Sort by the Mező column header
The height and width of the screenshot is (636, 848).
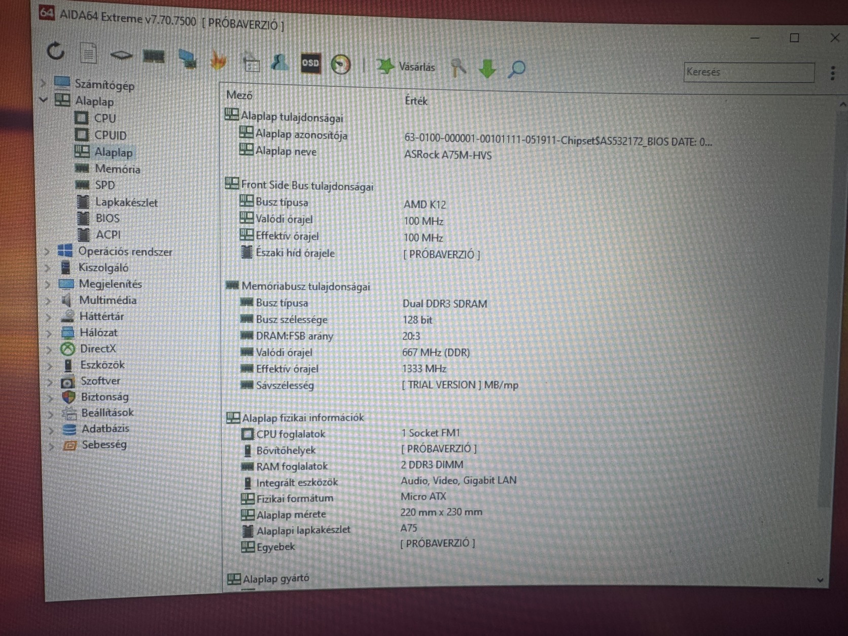239,95
